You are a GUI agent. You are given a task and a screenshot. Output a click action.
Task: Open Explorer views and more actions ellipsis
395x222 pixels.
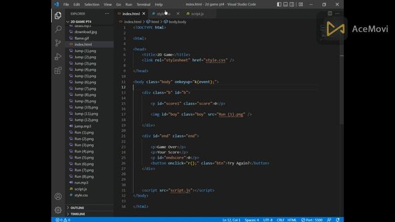coord(107,14)
